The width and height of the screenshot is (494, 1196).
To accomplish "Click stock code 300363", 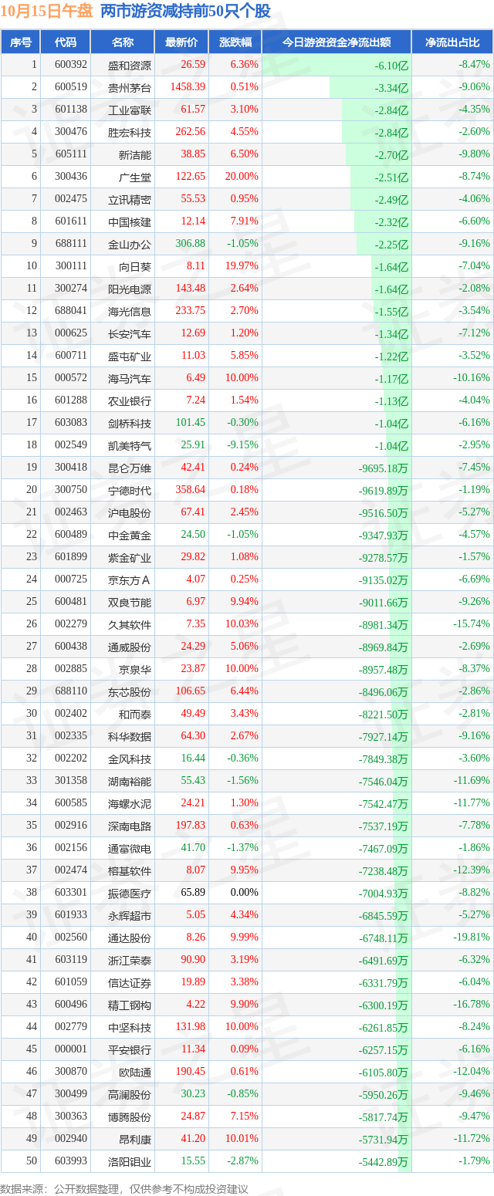I will click(71, 1117).
